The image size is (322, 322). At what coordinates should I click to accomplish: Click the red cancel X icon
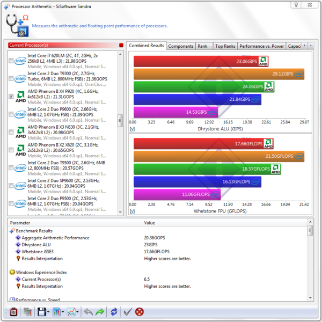140,312
